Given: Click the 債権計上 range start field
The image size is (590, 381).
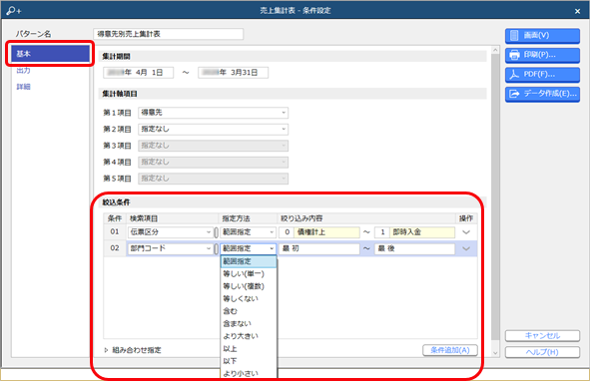Looking at the screenshot, I should point(326,232).
